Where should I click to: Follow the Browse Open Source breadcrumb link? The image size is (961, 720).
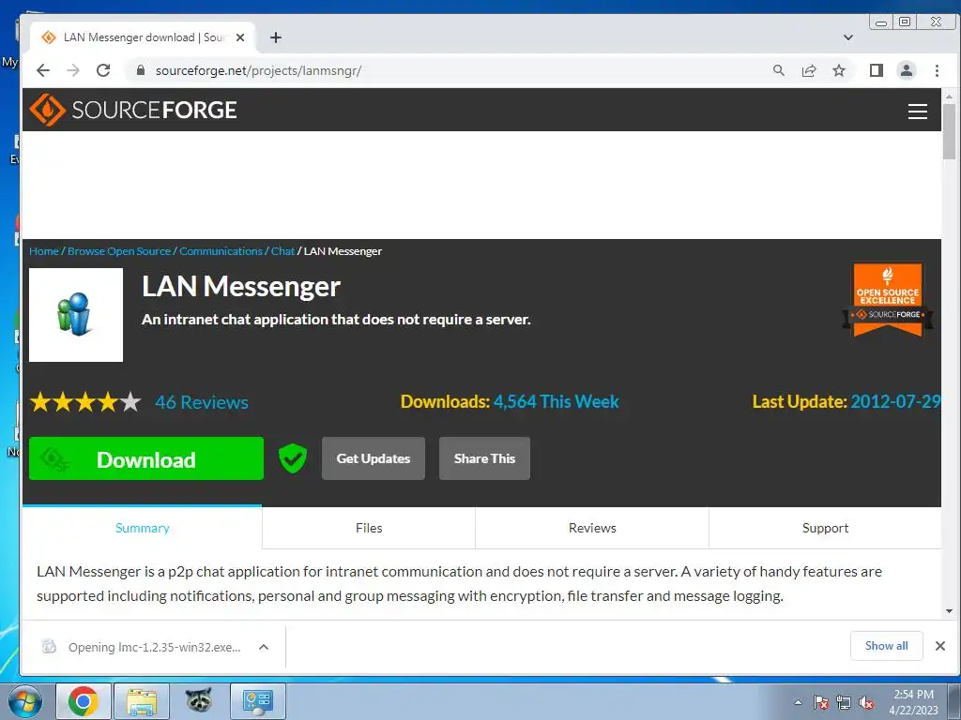click(119, 251)
